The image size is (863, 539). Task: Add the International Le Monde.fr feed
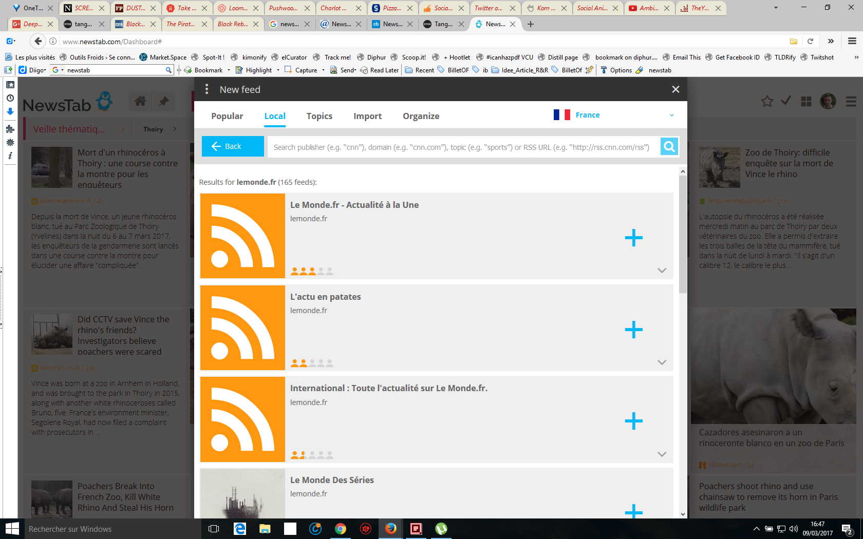tap(633, 421)
